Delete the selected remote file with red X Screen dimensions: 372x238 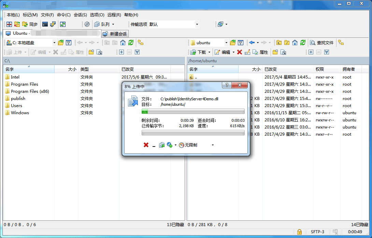[240, 52]
